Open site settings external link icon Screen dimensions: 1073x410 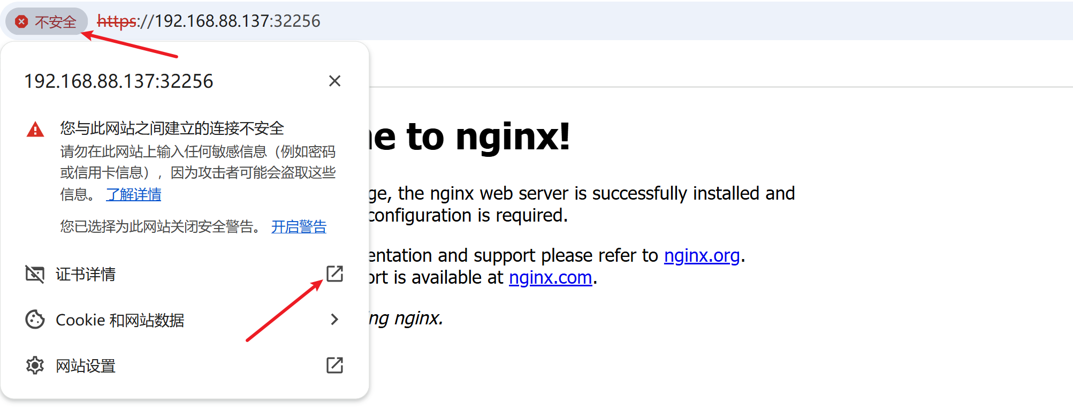pos(334,366)
